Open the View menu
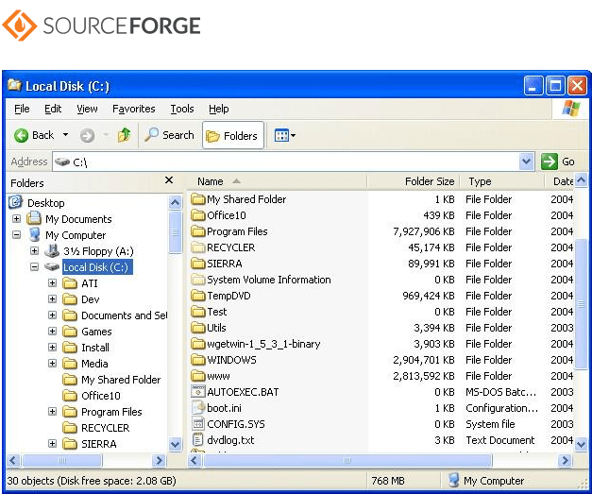Viewport: 592px width, 494px height. point(87,109)
